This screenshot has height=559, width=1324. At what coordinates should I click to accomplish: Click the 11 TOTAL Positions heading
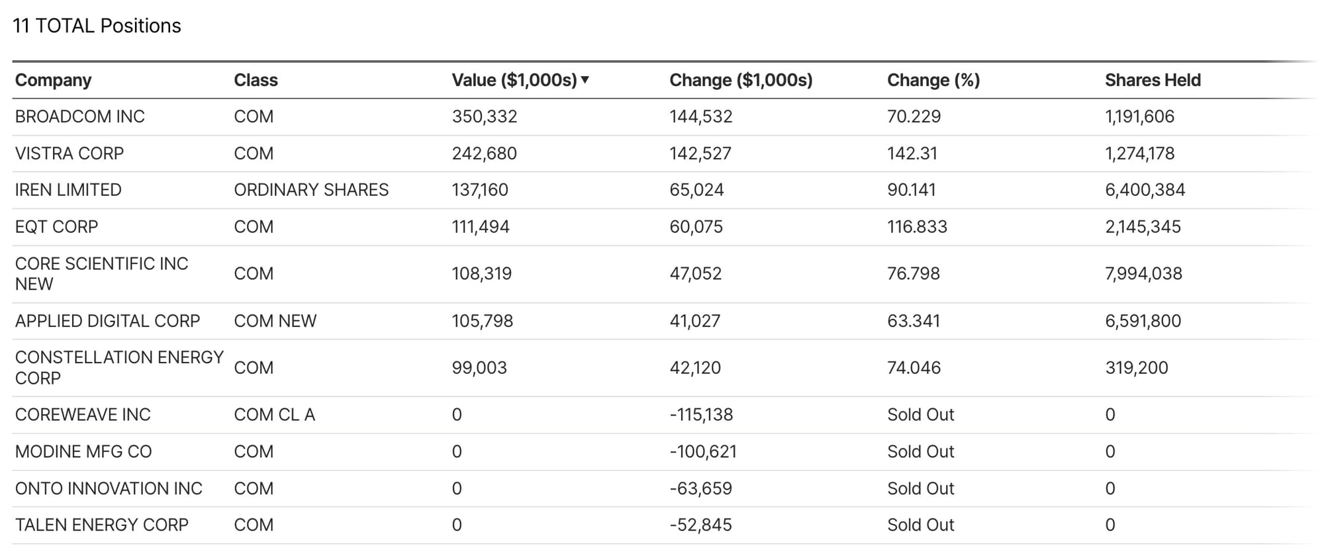pyautogui.click(x=97, y=26)
